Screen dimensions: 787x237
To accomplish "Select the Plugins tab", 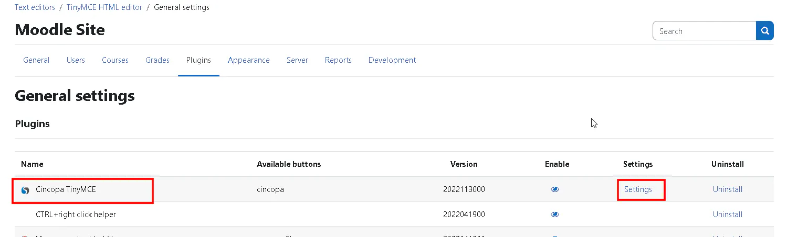I will (198, 60).
